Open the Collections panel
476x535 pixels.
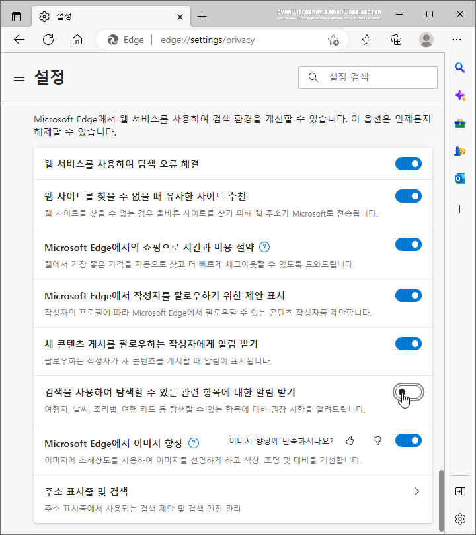pos(396,40)
